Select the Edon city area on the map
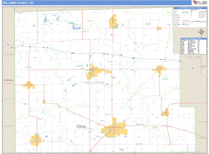Screen dimensions: 209x154 [x=29, y=84]
